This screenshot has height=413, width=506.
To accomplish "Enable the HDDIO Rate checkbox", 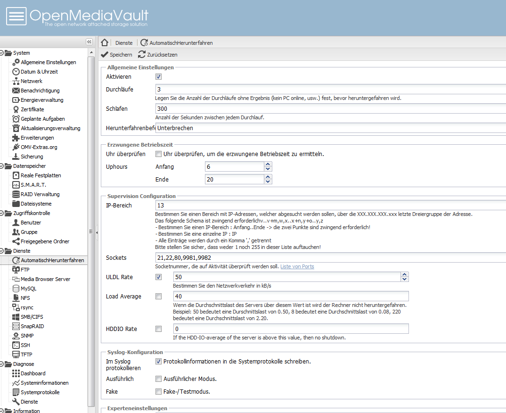I will pos(158,329).
